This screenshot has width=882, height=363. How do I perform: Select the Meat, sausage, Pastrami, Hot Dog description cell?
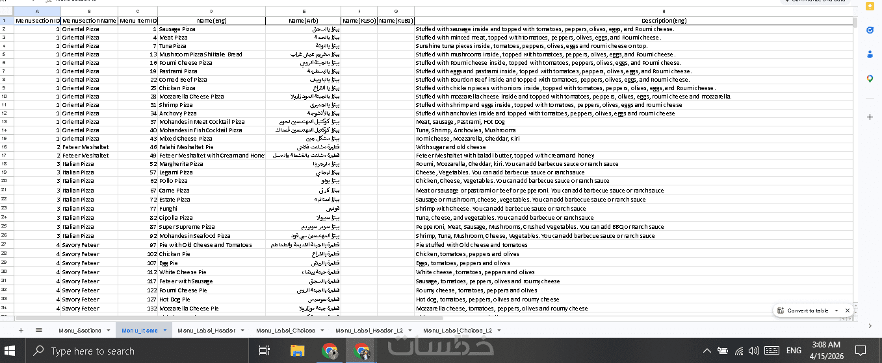tap(634, 122)
